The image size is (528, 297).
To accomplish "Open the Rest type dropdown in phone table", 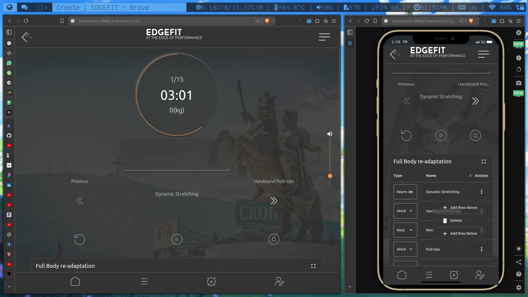I will pyautogui.click(x=405, y=230).
